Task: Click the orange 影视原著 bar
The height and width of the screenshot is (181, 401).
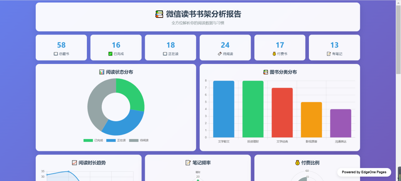Action: tap(311, 120)
